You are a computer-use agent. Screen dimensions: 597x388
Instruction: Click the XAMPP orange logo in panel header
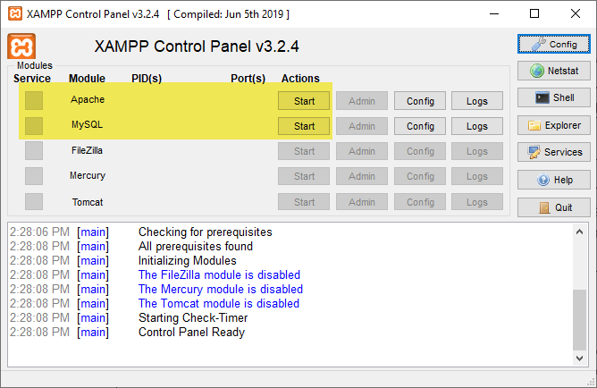21,46
